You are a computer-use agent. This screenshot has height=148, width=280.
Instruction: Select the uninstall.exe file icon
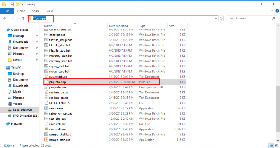click(x=46, y=129)
